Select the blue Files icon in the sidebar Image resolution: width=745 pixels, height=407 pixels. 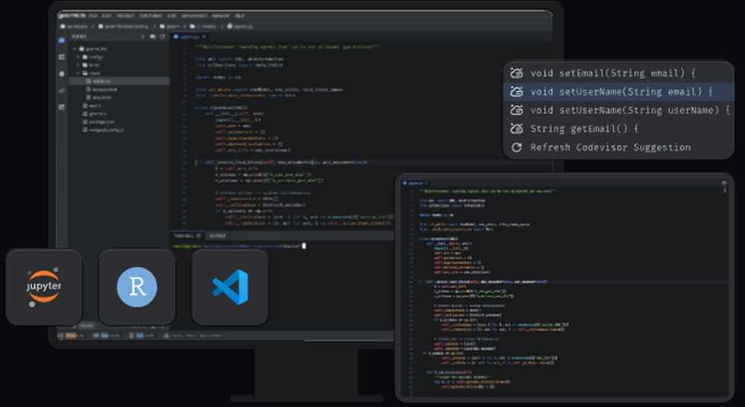click(x=62, y=40)
